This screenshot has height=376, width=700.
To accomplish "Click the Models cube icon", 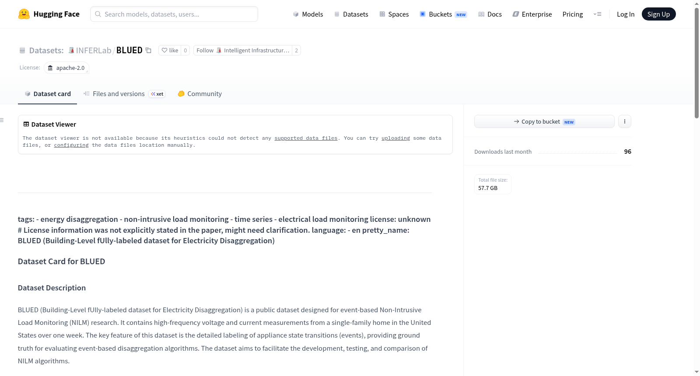I will (296, 14).
